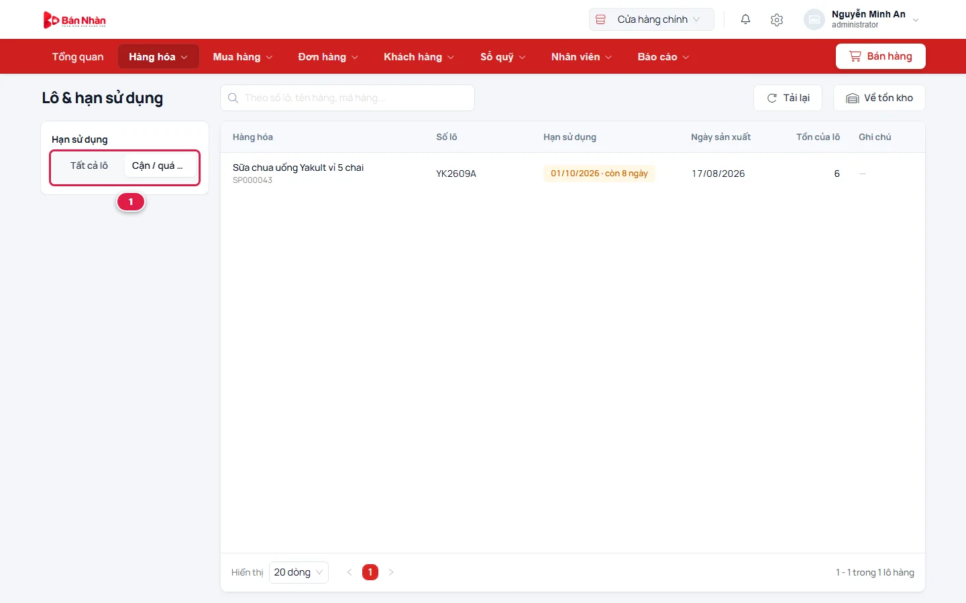Click batch number YK2609A
Viewport: 966px width, 603px height.
tap(456, 174)
